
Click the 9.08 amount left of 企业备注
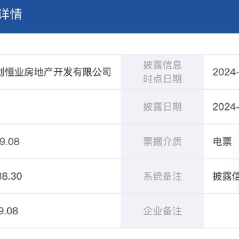(x=9, y=211)
